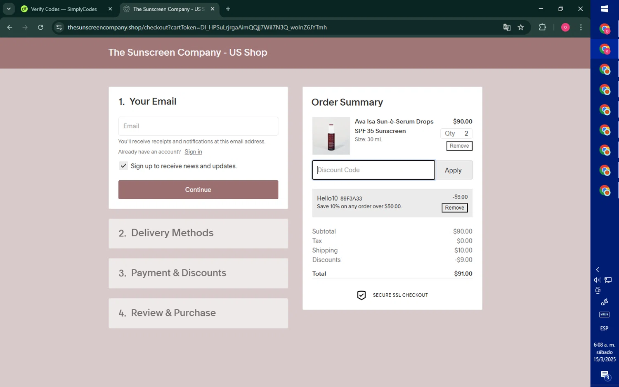
Task: Remove the Hello10 discount
Action: 454,208
